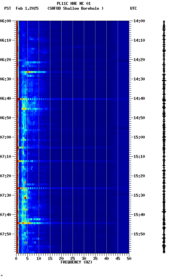Image resolution: width=178 pixels, height=279 pixels.
Task: Click the "(SAFOD Shallow Borehole )" station label
Action: point(75,8)
